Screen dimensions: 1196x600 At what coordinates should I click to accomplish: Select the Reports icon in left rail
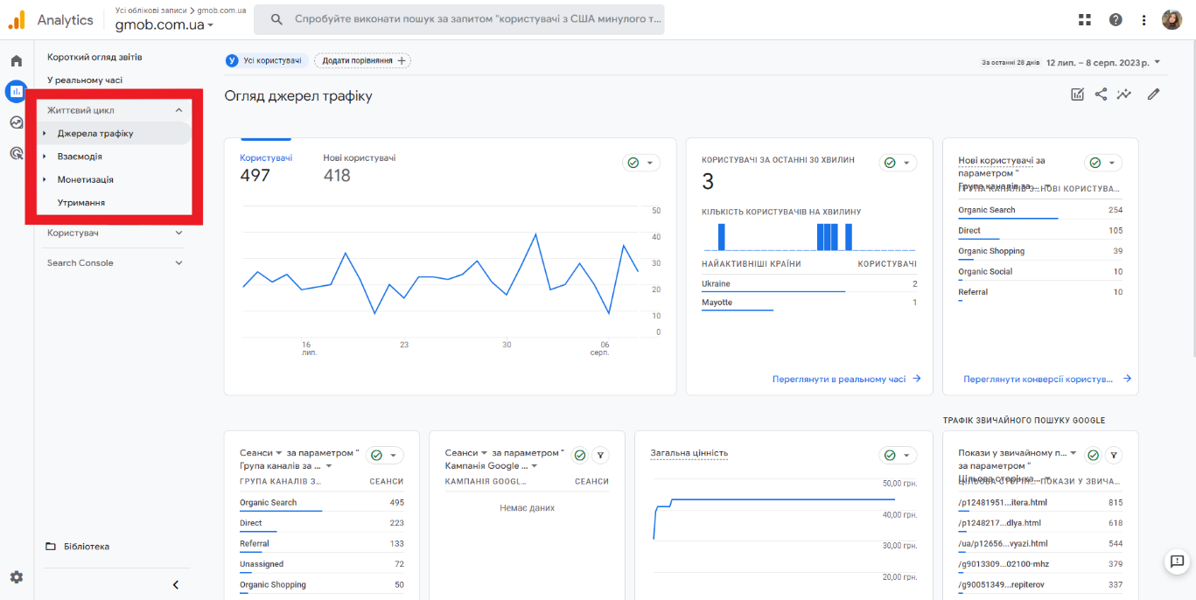tap(15, 91)
